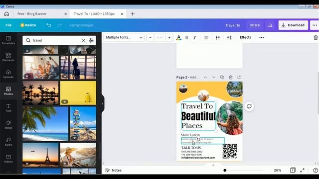Open the Templates panel in sidebar
The image size is (319, 179).
(x=8, y=40)
